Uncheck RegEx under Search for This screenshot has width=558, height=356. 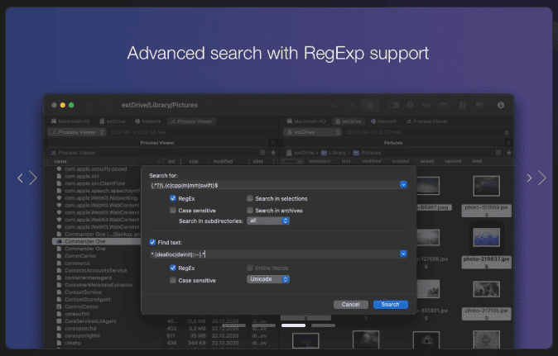[x=173, y=198]
